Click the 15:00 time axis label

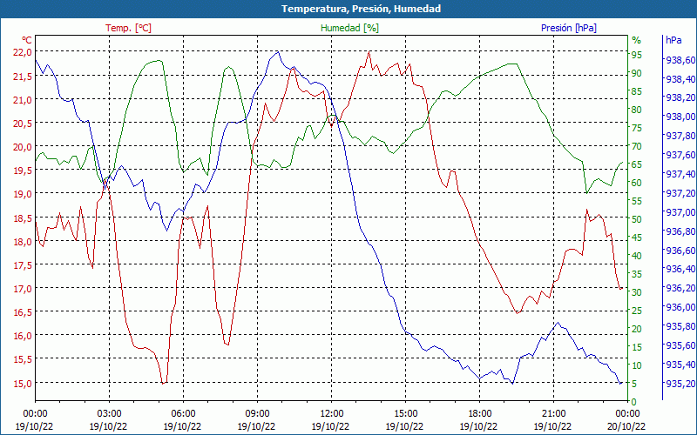[405, 414]
